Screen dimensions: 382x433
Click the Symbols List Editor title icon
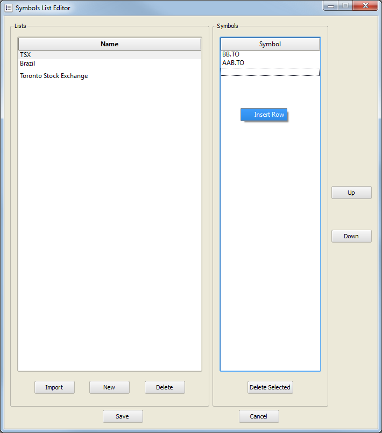click(x=8, y=8)
